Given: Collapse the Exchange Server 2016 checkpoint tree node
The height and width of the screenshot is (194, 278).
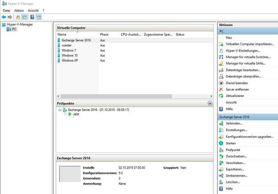Looking at the screenshot, I should point(60,110).
